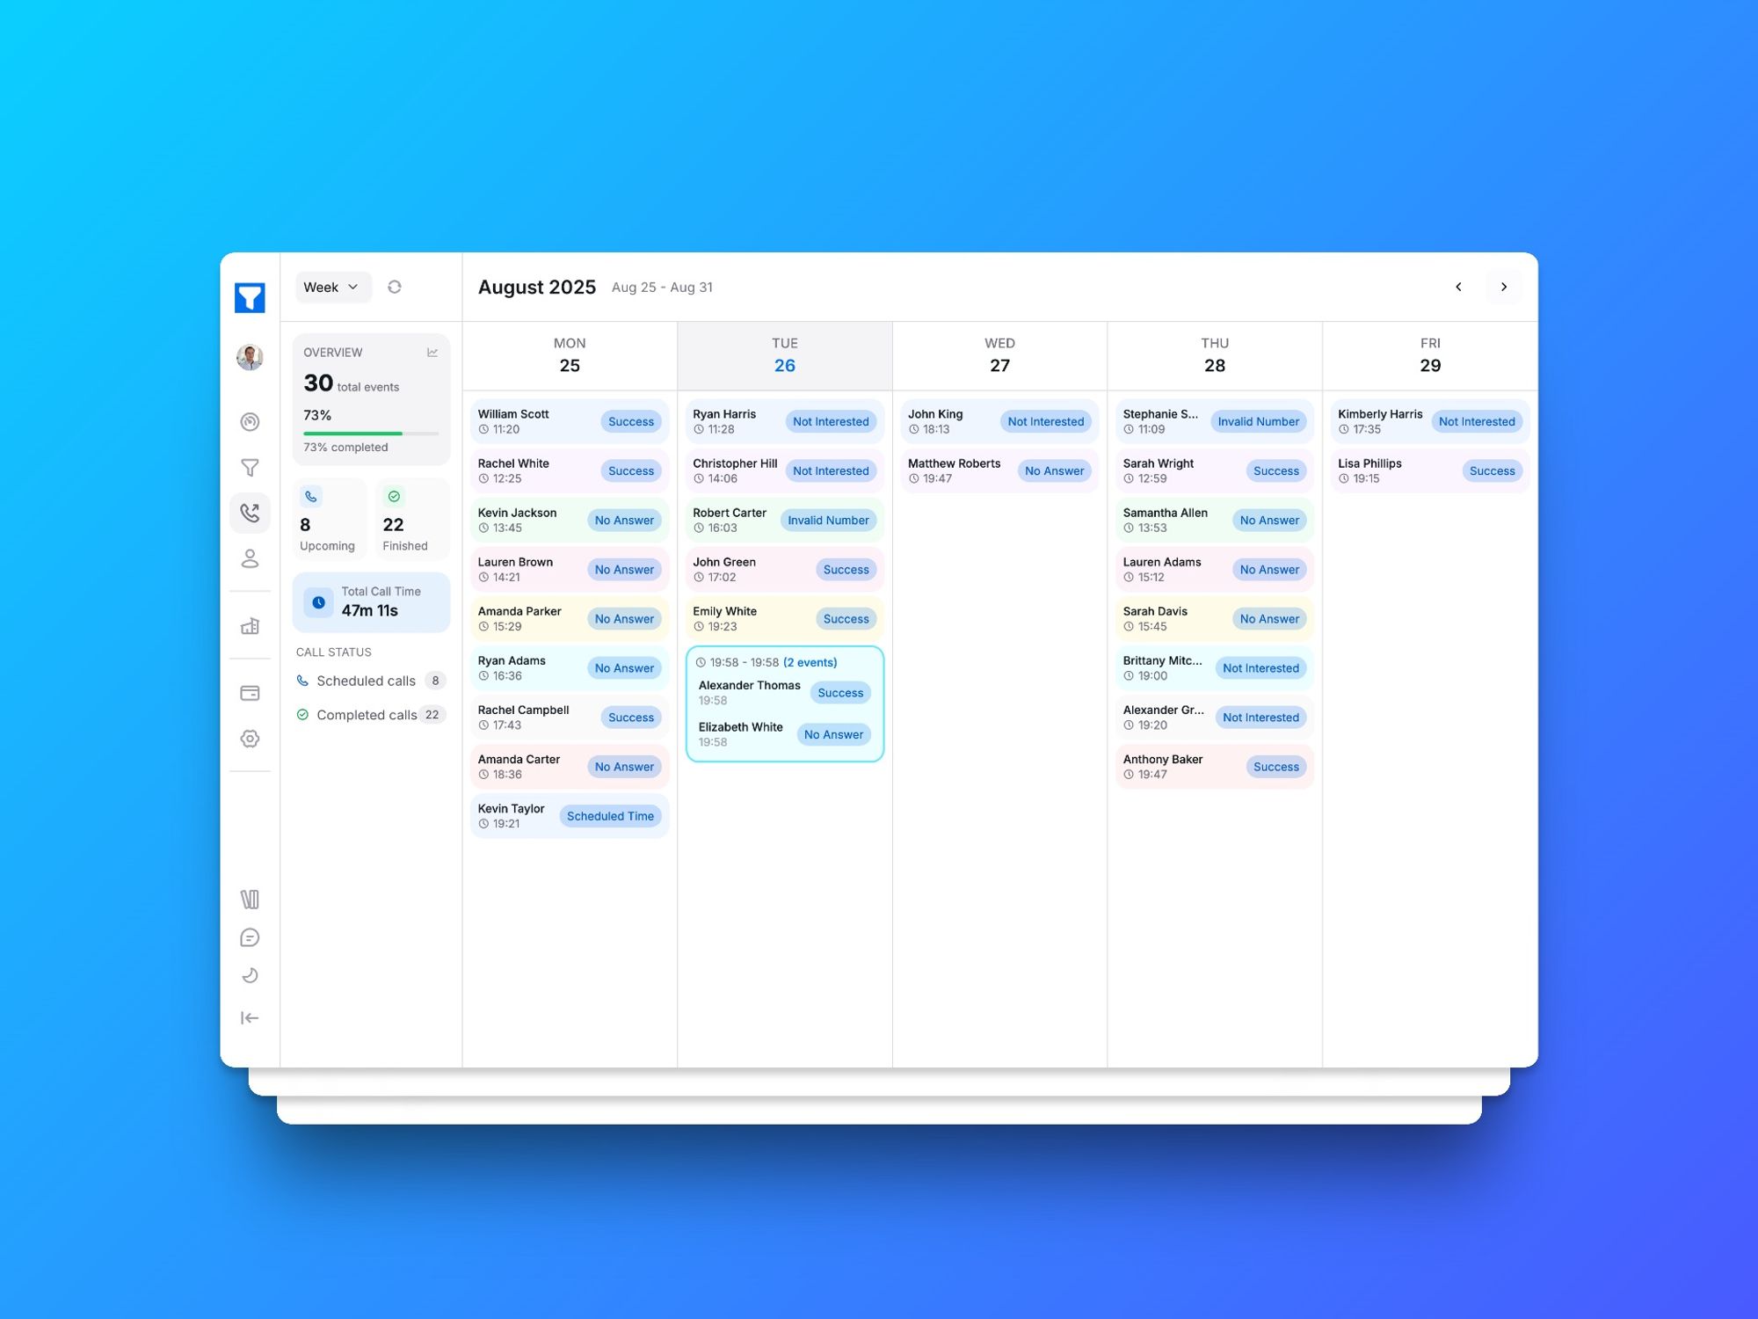
Task: Open the dashboard gauge icon in sidebar
Action: 250,422
